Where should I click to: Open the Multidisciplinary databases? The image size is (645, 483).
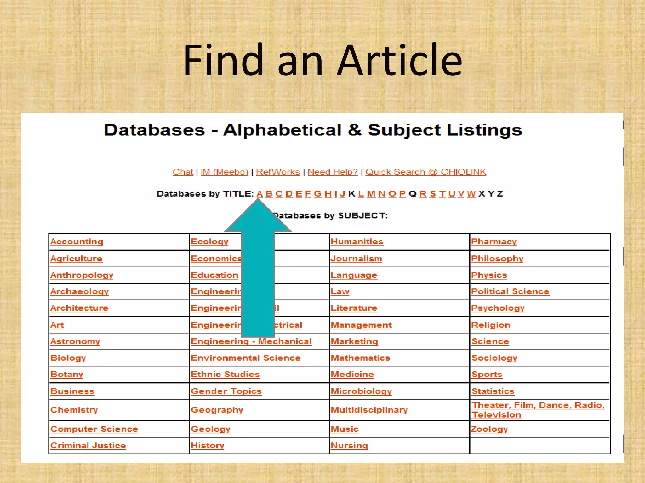coord(369,410)
